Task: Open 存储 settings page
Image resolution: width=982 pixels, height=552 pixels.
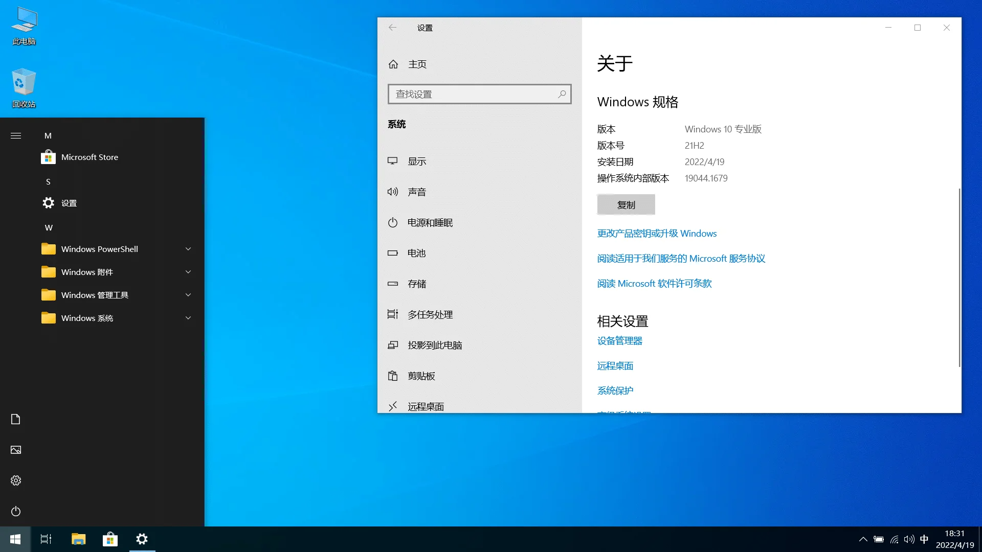Action: click(416, 284)
